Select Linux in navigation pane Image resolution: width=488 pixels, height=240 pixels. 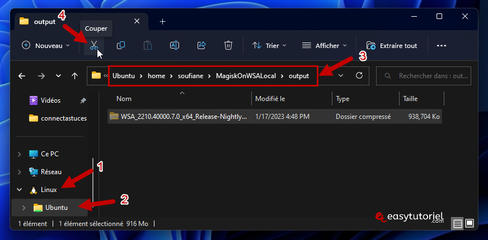click(x=49, y=190)
